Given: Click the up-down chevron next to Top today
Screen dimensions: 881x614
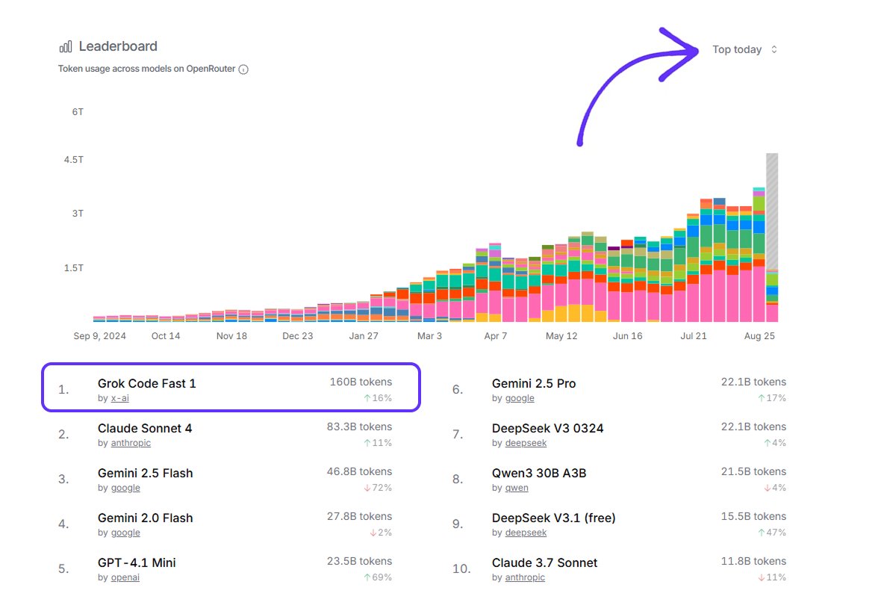Looking at the screenshot, I should click(773, 49).
